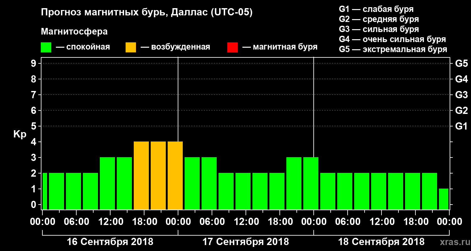
Task: Click the '16 Сентября 2018' date label
Action: (x=110, y=242)
